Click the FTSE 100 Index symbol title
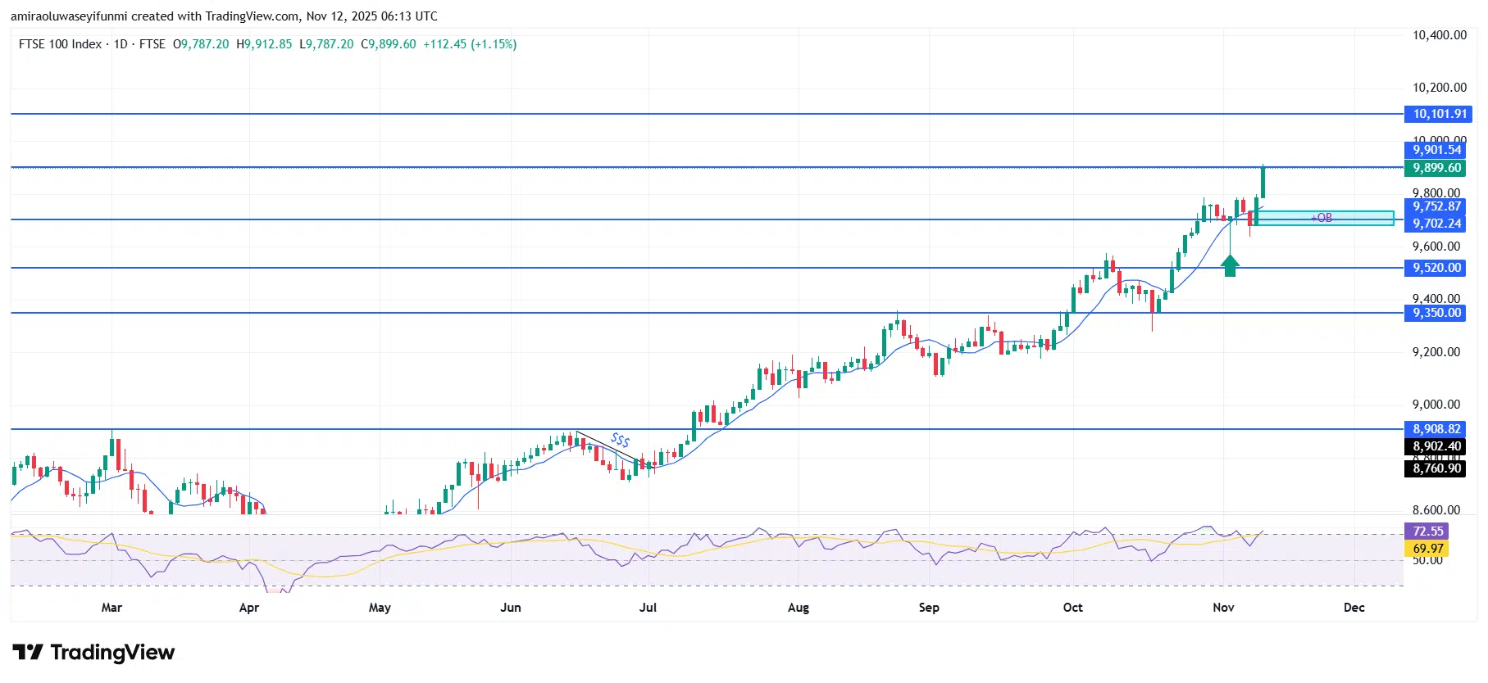 (60, 44)
